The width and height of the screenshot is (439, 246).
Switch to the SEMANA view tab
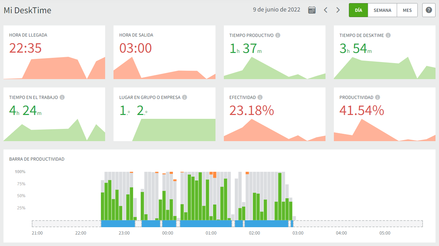[x=382, y=10]
